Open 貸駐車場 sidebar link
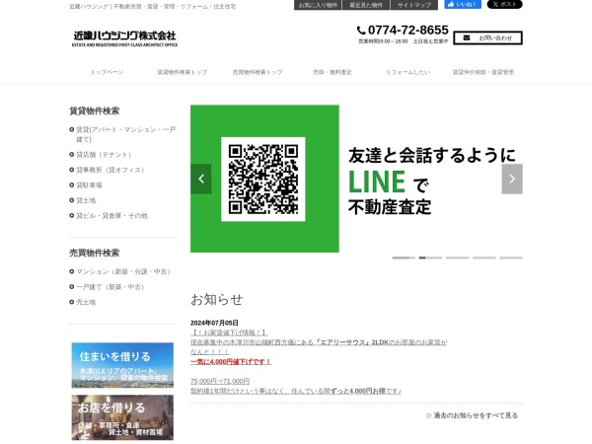Viewport: 592px width, 444px height. tap(89, 185)
